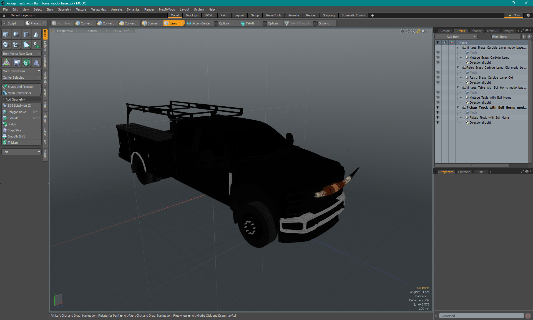The width and height of the screenshot is (533, 320).
Task: Toggle the Auto Select mode
Action: tap(62, 23)
